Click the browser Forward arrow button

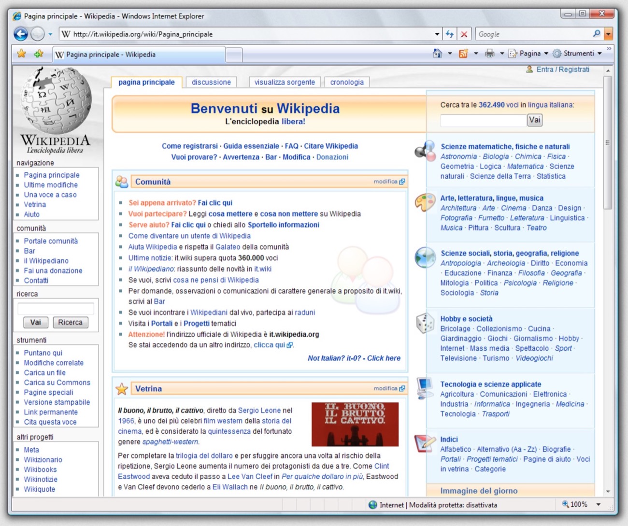(x=37, y=34)
